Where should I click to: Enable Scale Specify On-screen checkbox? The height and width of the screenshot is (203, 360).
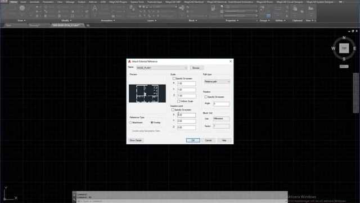(x=174, y=78)
